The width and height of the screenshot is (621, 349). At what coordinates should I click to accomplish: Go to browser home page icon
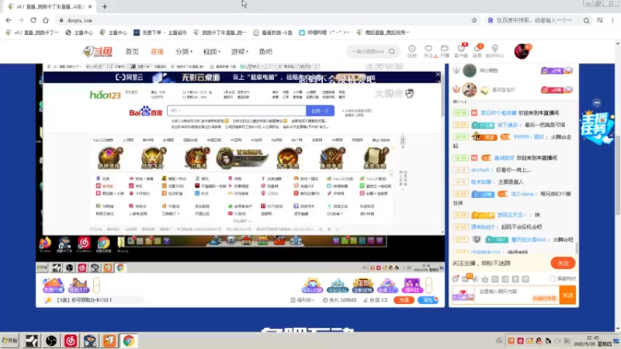[46, 20]
